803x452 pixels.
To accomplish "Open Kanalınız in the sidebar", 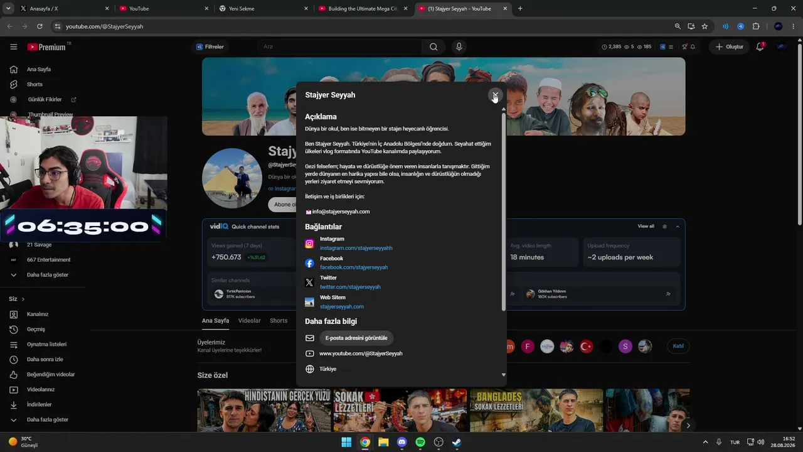I will 38,314.
